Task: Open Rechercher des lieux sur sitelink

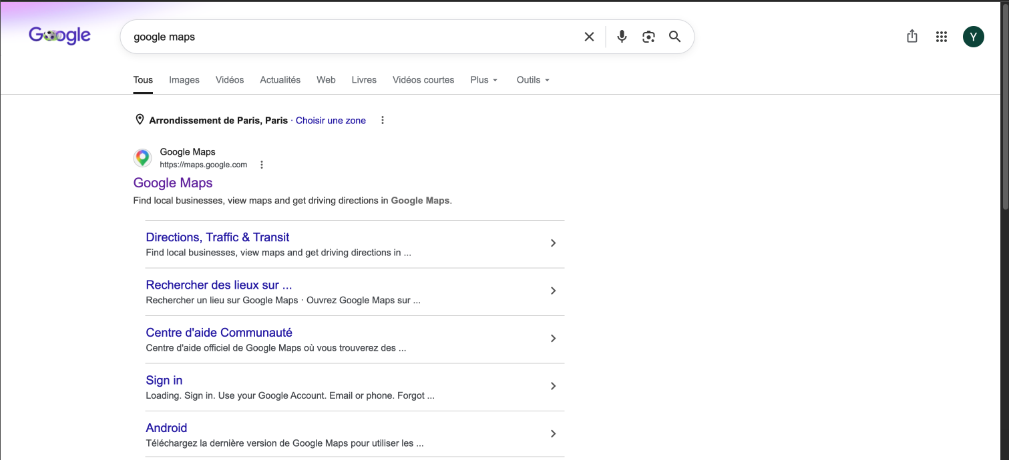Action: (x=219, y=285)
